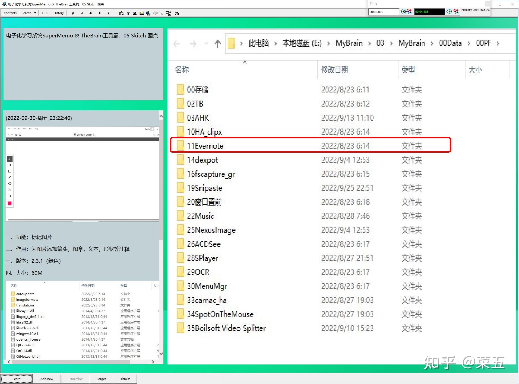
Task: Select the Pen tool in Skitch
Action: tap(10, 177)
